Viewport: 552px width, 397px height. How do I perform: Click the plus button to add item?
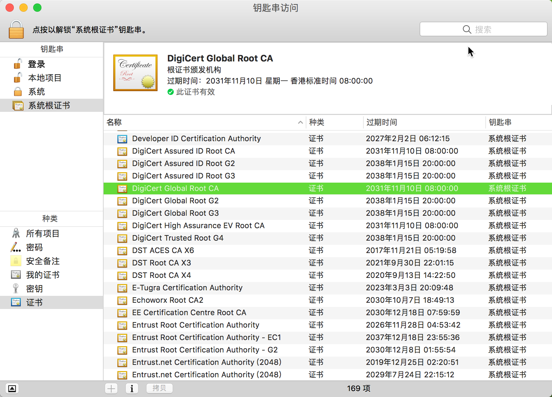[111, 389]
